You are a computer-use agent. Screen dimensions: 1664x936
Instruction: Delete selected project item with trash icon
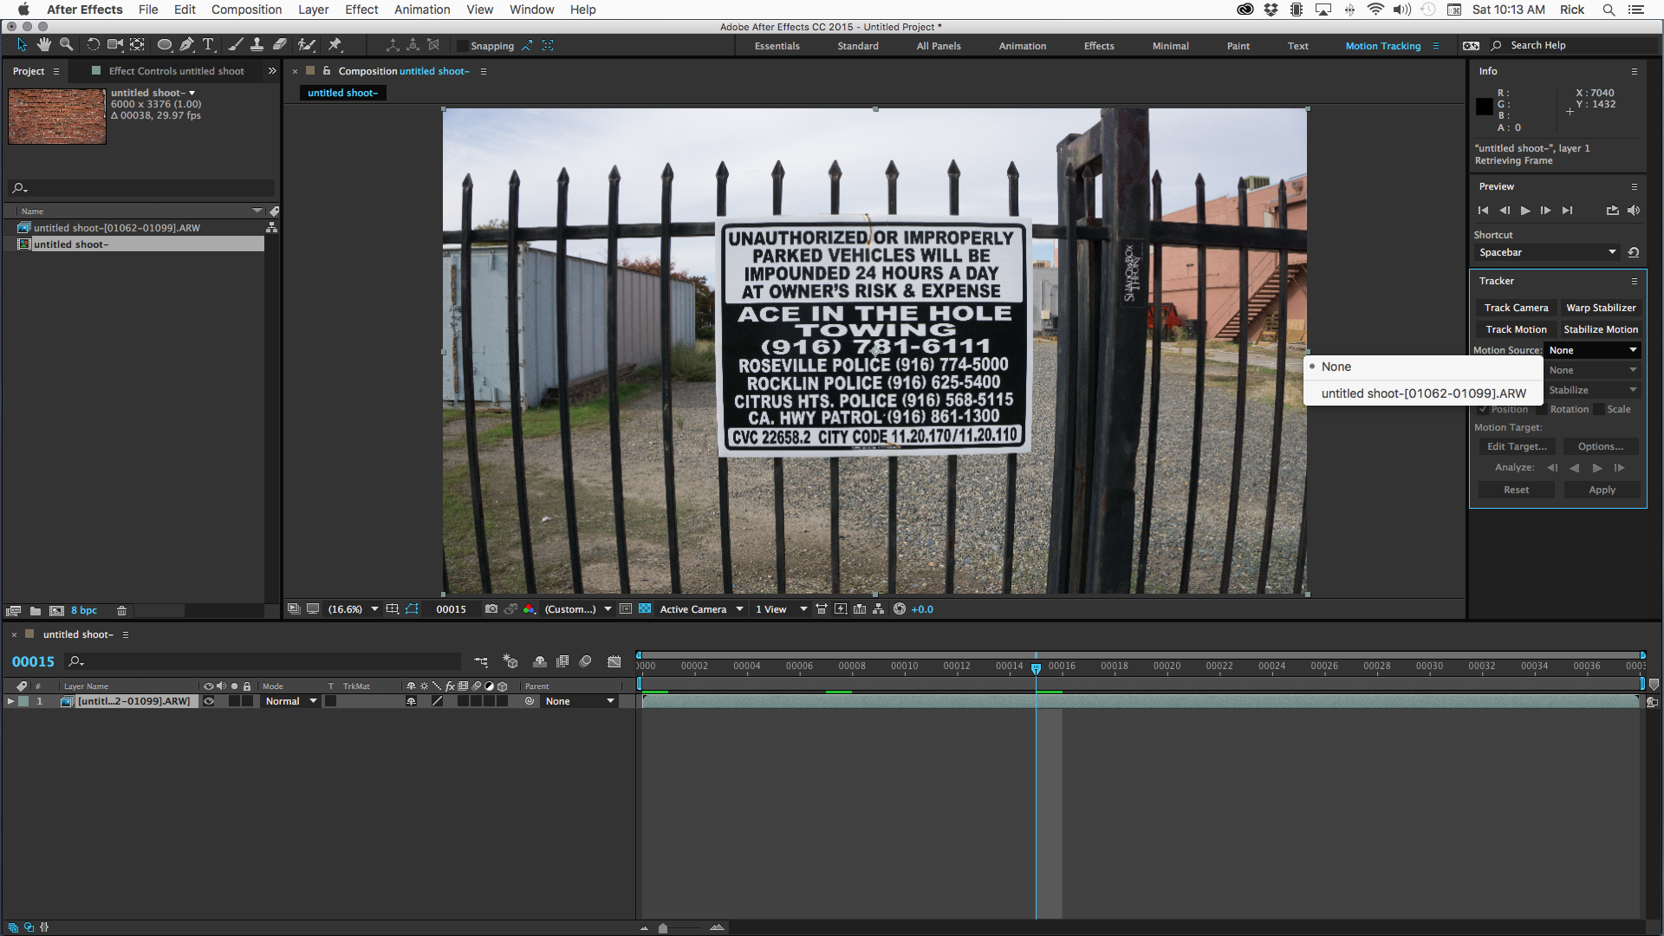pos(121,611)
